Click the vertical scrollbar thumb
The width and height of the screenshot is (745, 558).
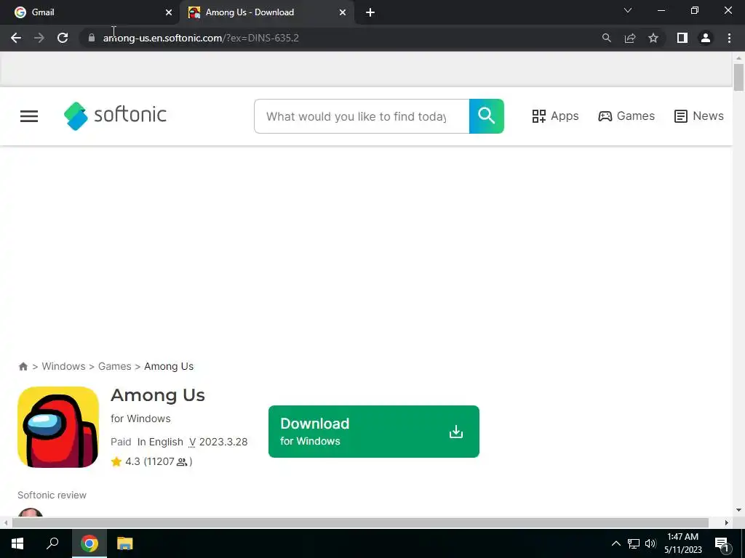click(738, 77)
